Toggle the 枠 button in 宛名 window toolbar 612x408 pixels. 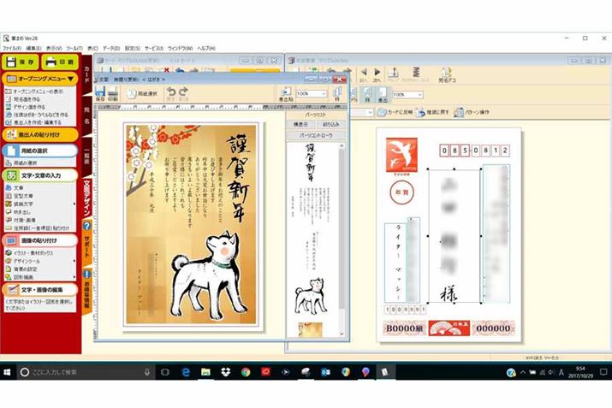tap(367, 95)
